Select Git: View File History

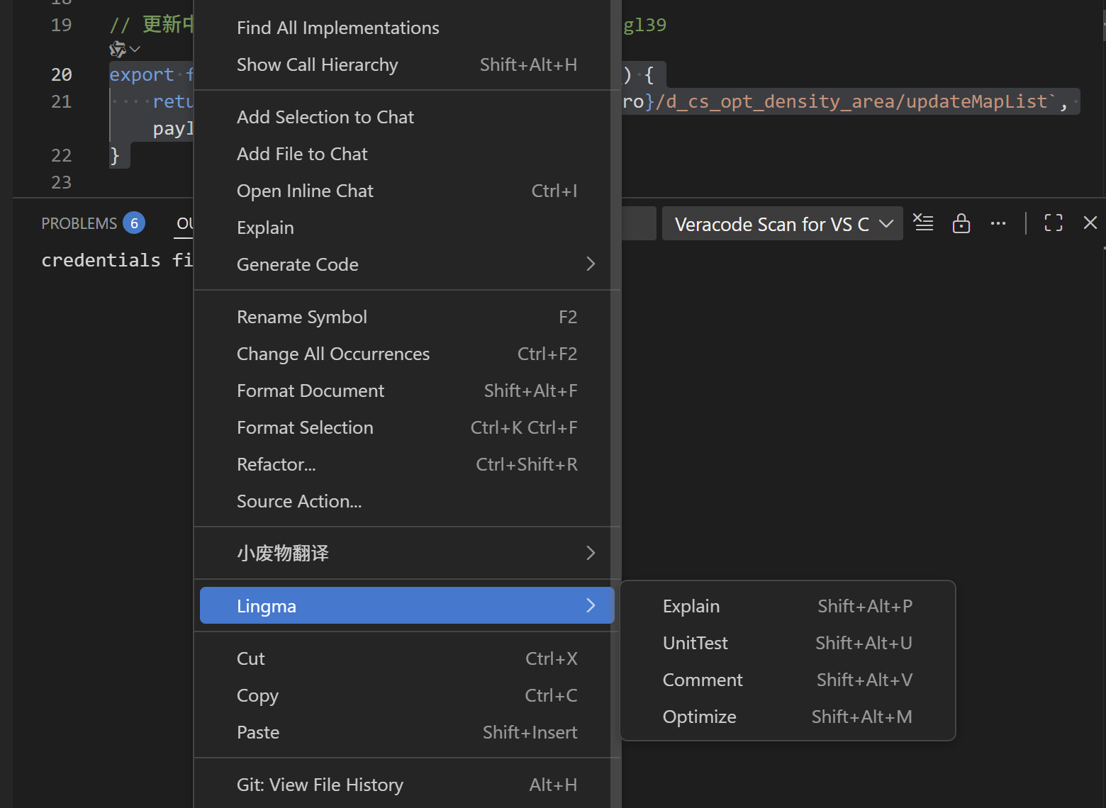coord(407,785)
